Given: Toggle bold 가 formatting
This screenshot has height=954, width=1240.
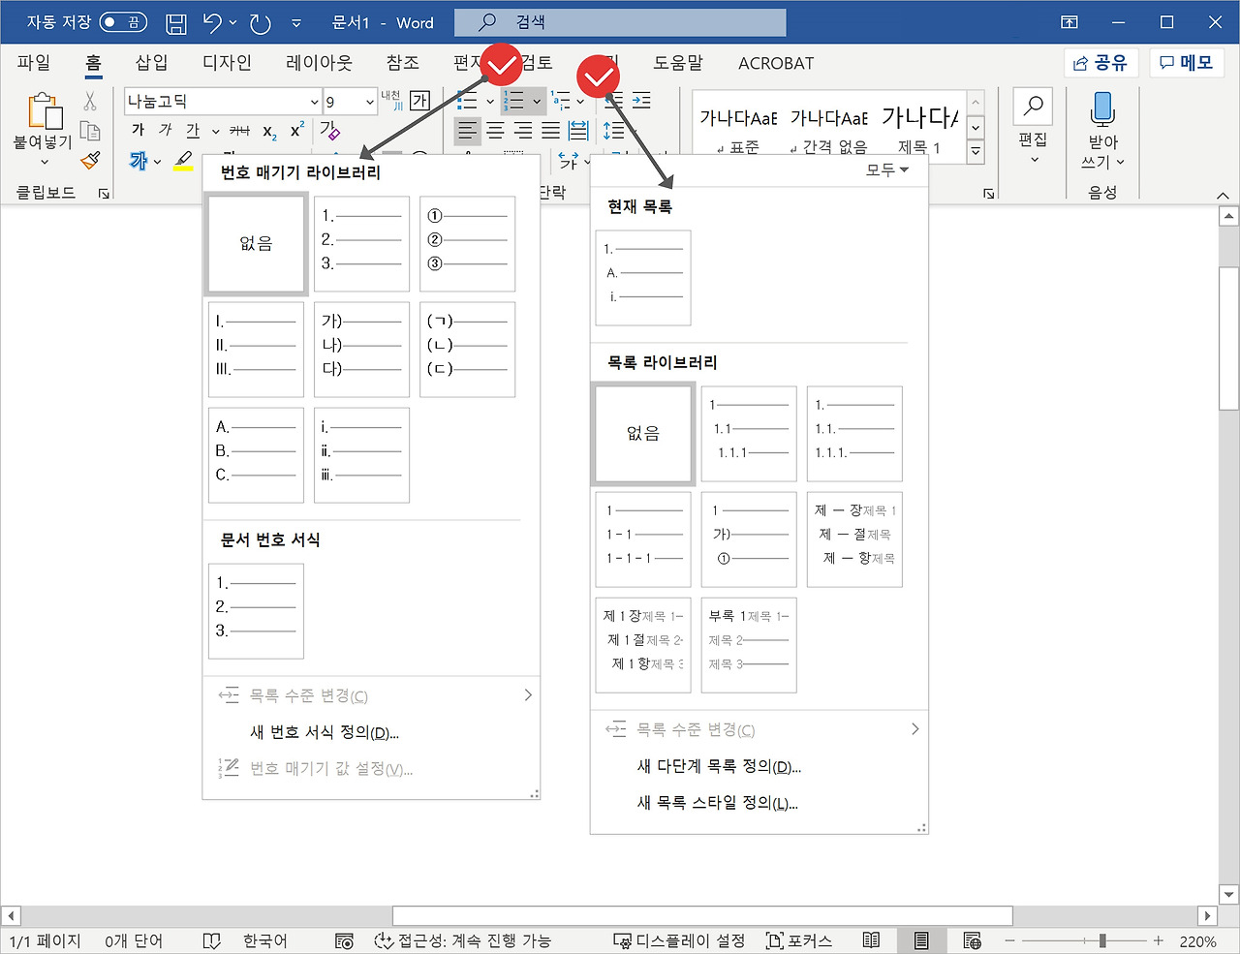Looking at the screenshot, I should pos(138,131).
